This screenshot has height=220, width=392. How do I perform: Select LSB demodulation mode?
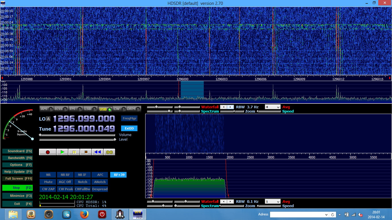90,109
